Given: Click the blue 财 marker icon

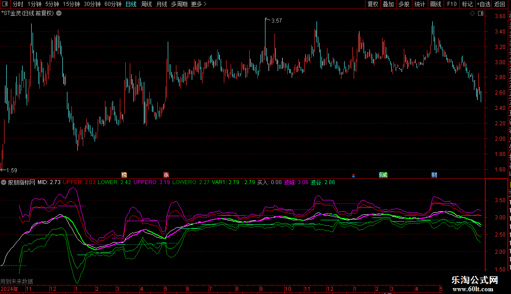Looking at the screenshot, I should click(434, 175).
